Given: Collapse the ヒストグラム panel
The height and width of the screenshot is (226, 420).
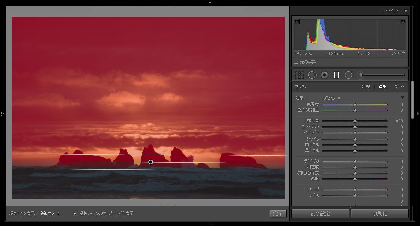Looking at the screenshot, I should click(406, 11).
